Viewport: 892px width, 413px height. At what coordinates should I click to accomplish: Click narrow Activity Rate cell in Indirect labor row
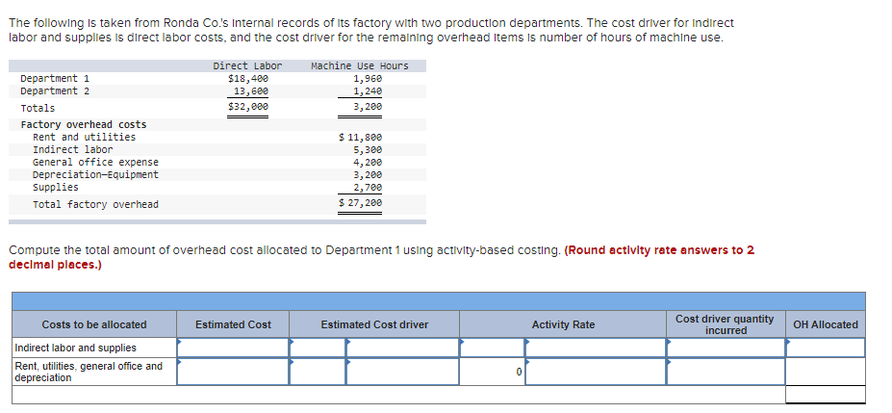(x=492, y=348)
